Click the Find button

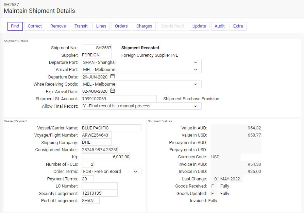(15, 26)
